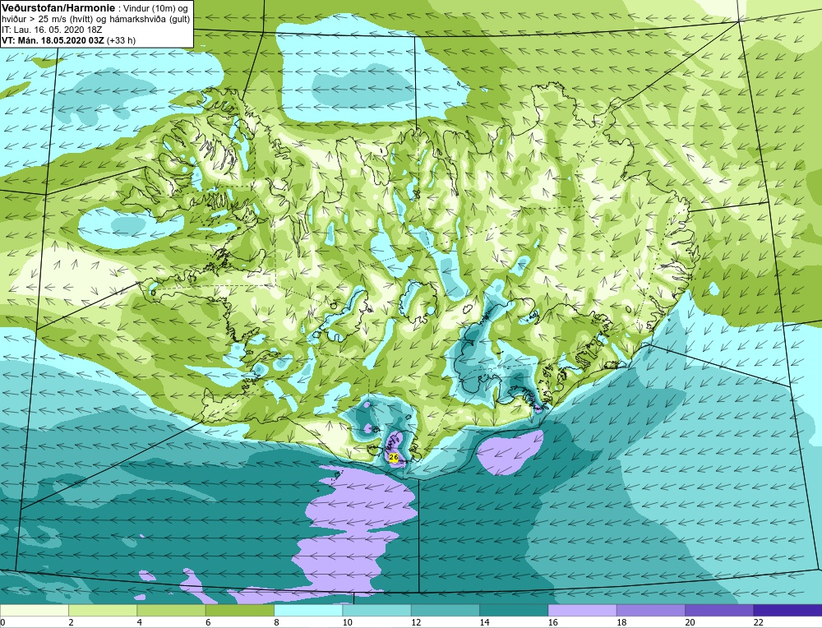The width and height of the screenshot is (822, 628).
Task: Click the 10–12 m/s turquoise legend swatch
Action: 377,610
